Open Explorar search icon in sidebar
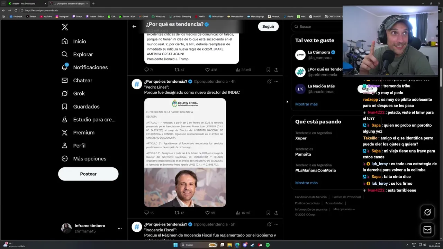The width and height of the screenshot is (443, 249). coord(65,54)
